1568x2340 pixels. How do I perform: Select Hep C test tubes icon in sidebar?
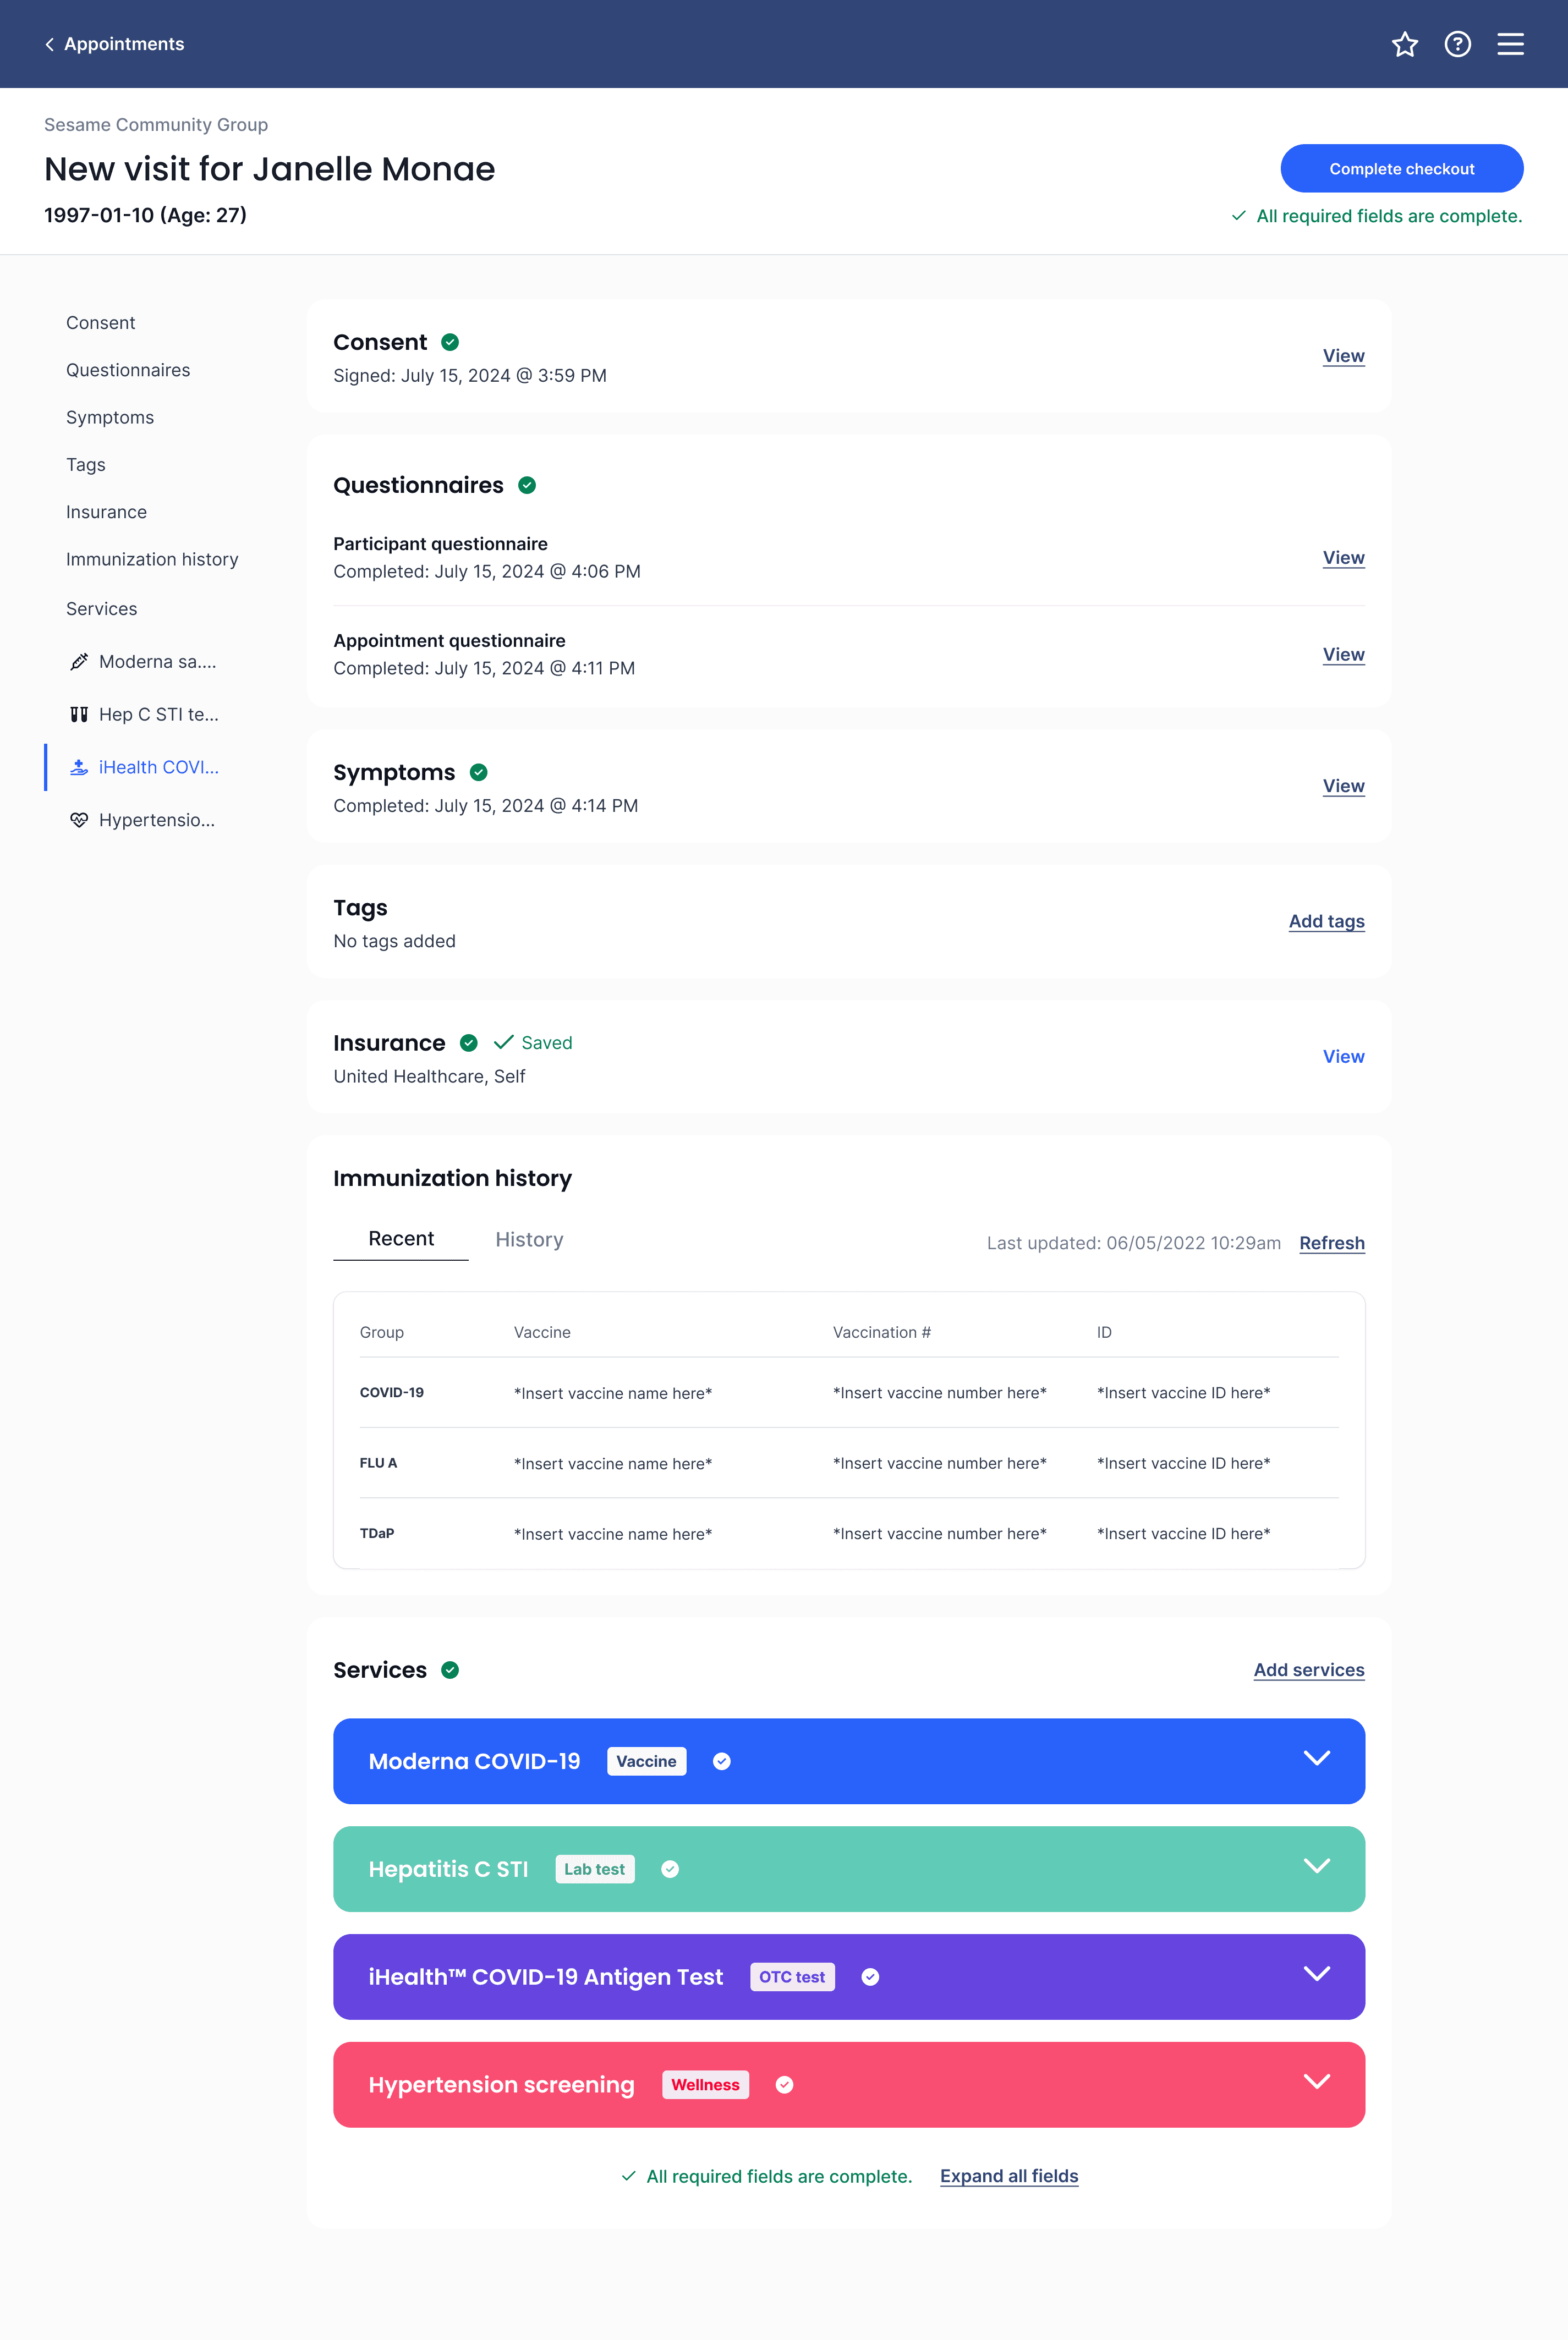coord(79,715)
